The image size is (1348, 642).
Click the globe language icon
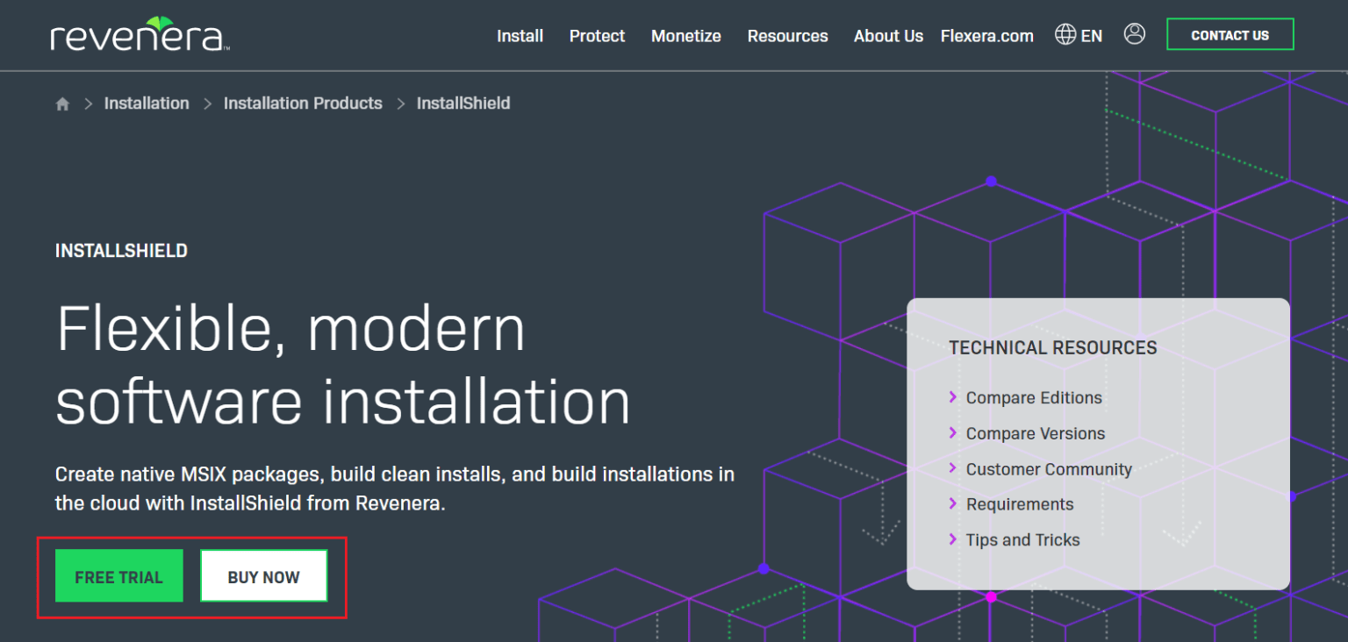[x=1065, y=35]
